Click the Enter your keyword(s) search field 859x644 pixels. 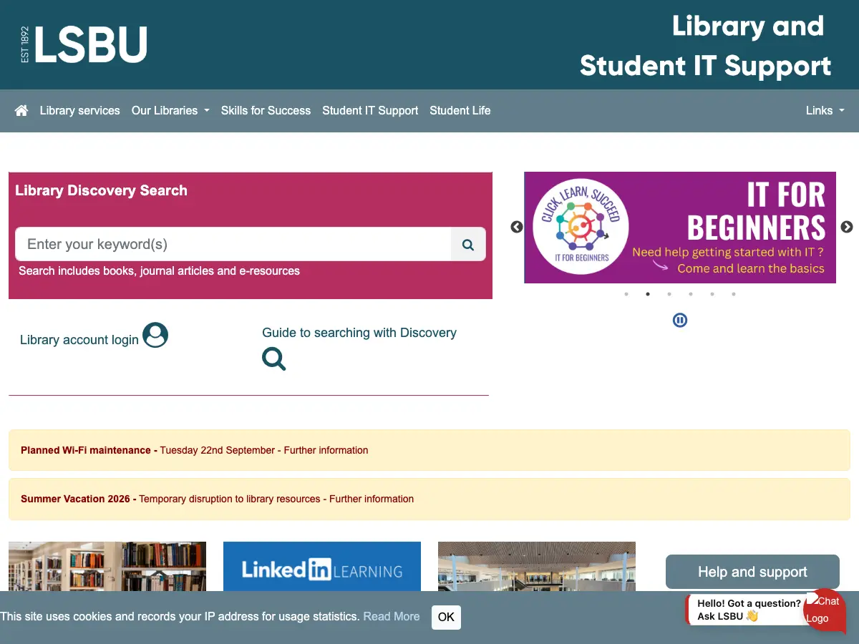233,244
